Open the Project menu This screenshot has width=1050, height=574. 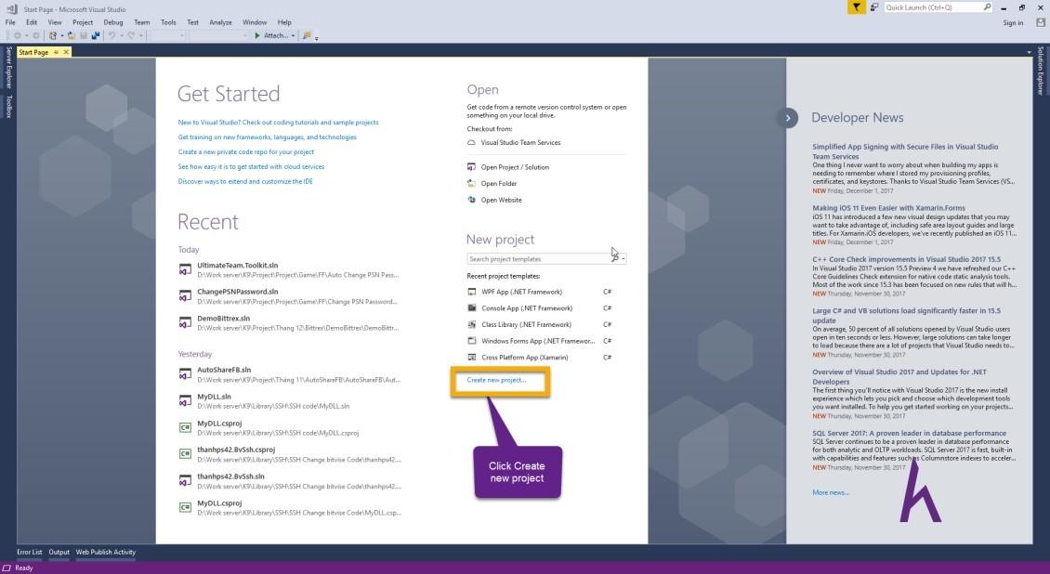[83, 22]
